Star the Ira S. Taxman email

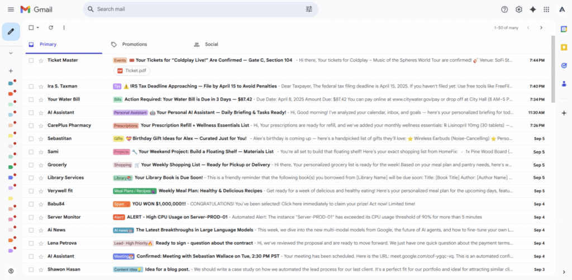41,86
